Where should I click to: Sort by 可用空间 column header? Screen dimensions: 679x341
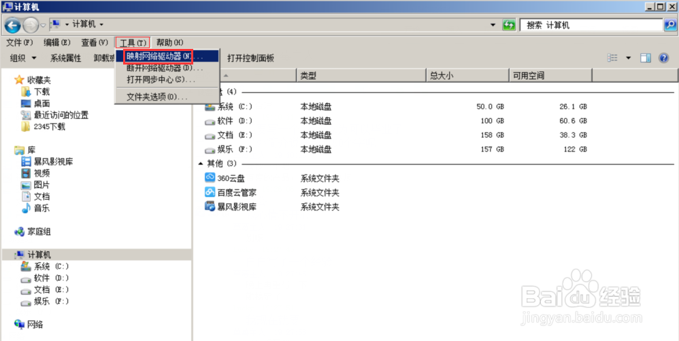(550, 75)
